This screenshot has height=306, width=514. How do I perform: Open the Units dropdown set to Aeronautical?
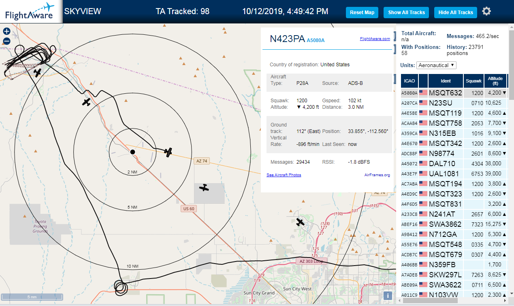point(436,65)
